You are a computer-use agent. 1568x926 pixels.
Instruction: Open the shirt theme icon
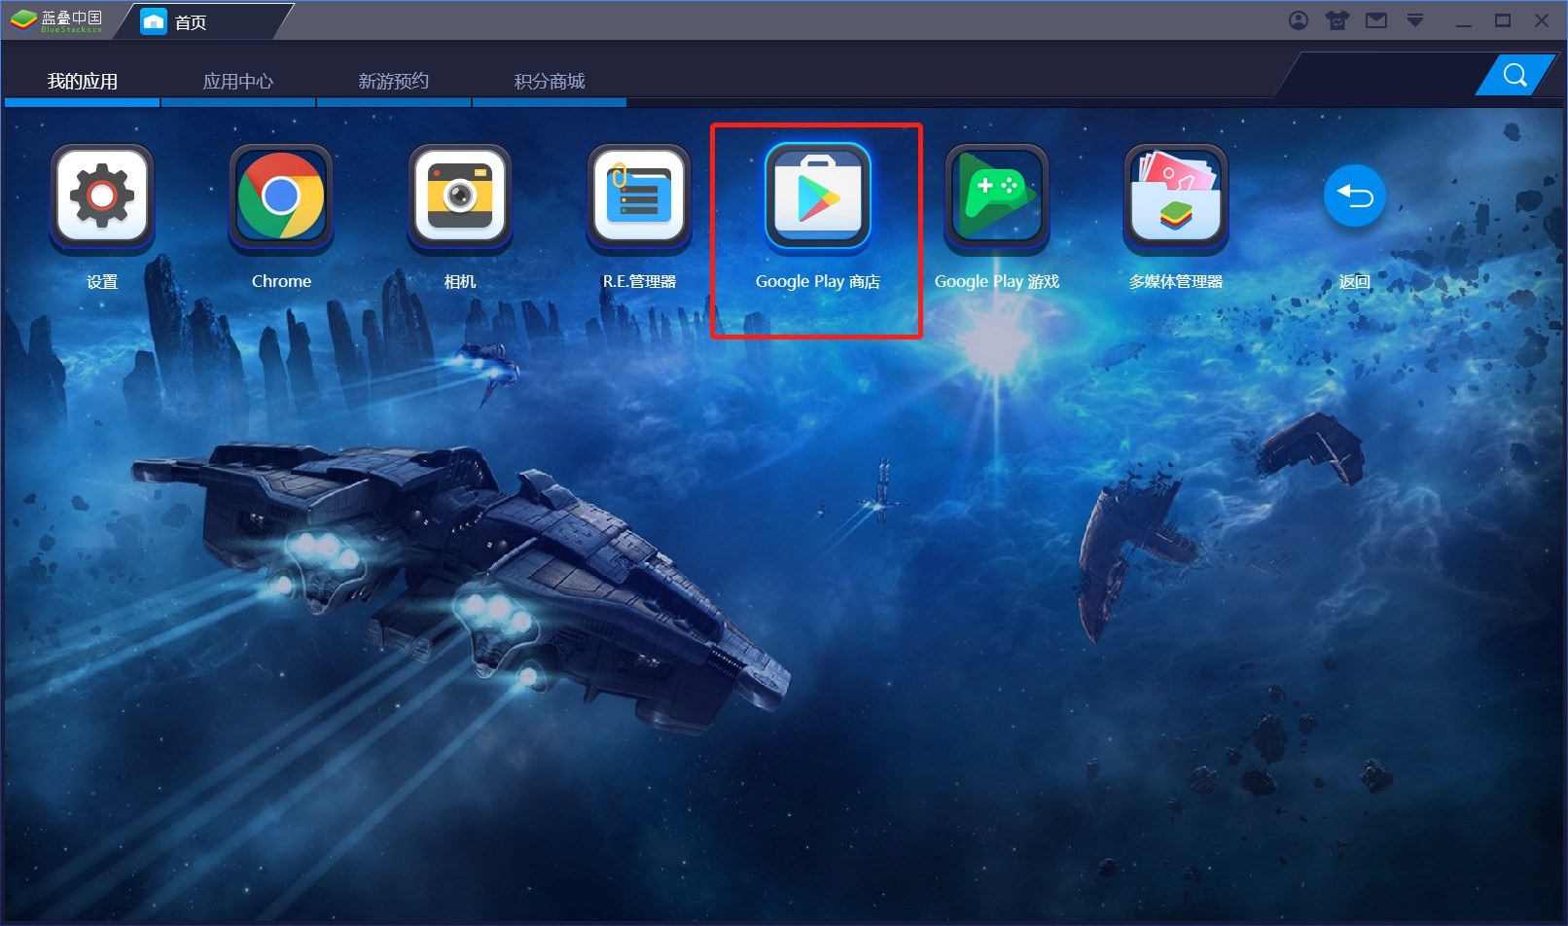1337,20
